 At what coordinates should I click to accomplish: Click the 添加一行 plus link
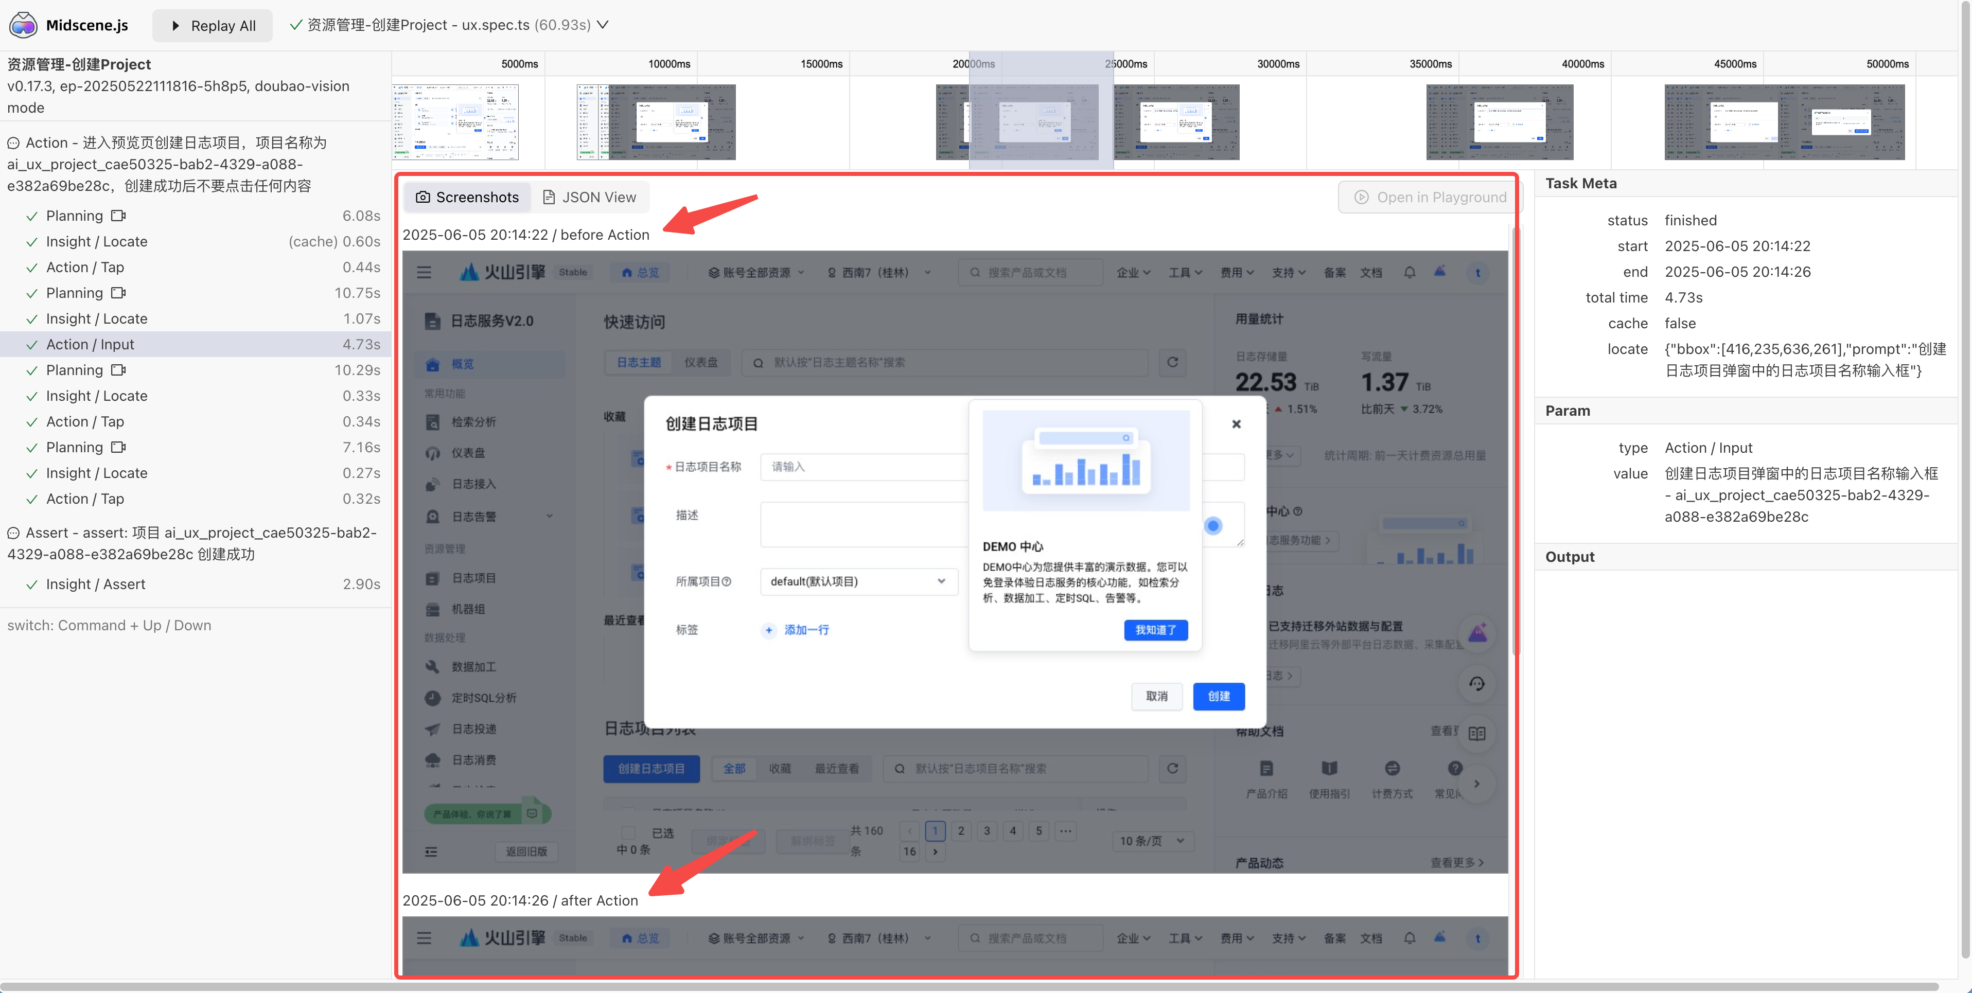796,629
